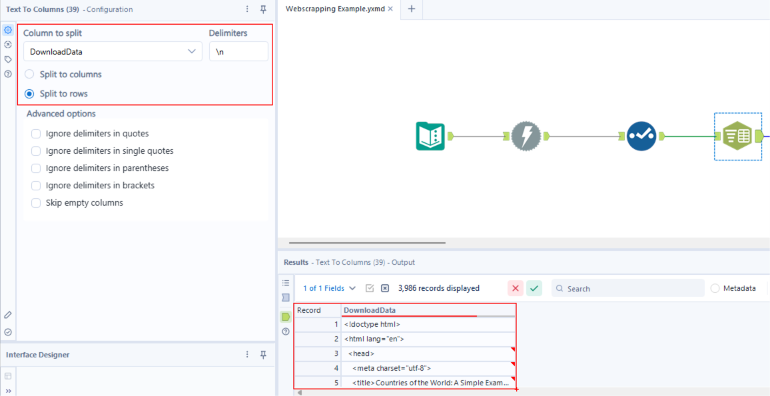Click the green output anchor icon in Results
The height and width of the screenshot is (396, 770).
point(286,317)
